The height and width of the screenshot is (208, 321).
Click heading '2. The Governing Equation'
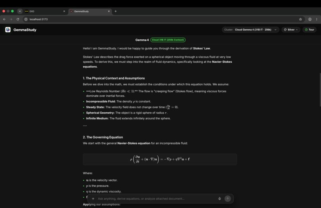coord(103,137)
